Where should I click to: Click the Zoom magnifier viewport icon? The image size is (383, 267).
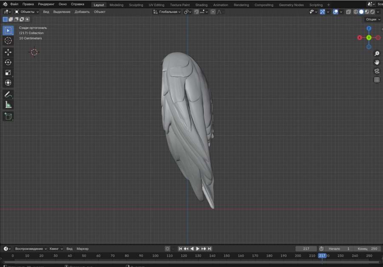click(x=377, y=54)
